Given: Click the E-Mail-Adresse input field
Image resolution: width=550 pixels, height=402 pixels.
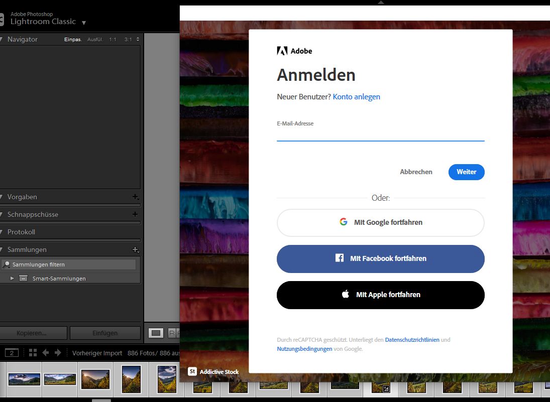Looking at the screenshot, I should 380,134.
